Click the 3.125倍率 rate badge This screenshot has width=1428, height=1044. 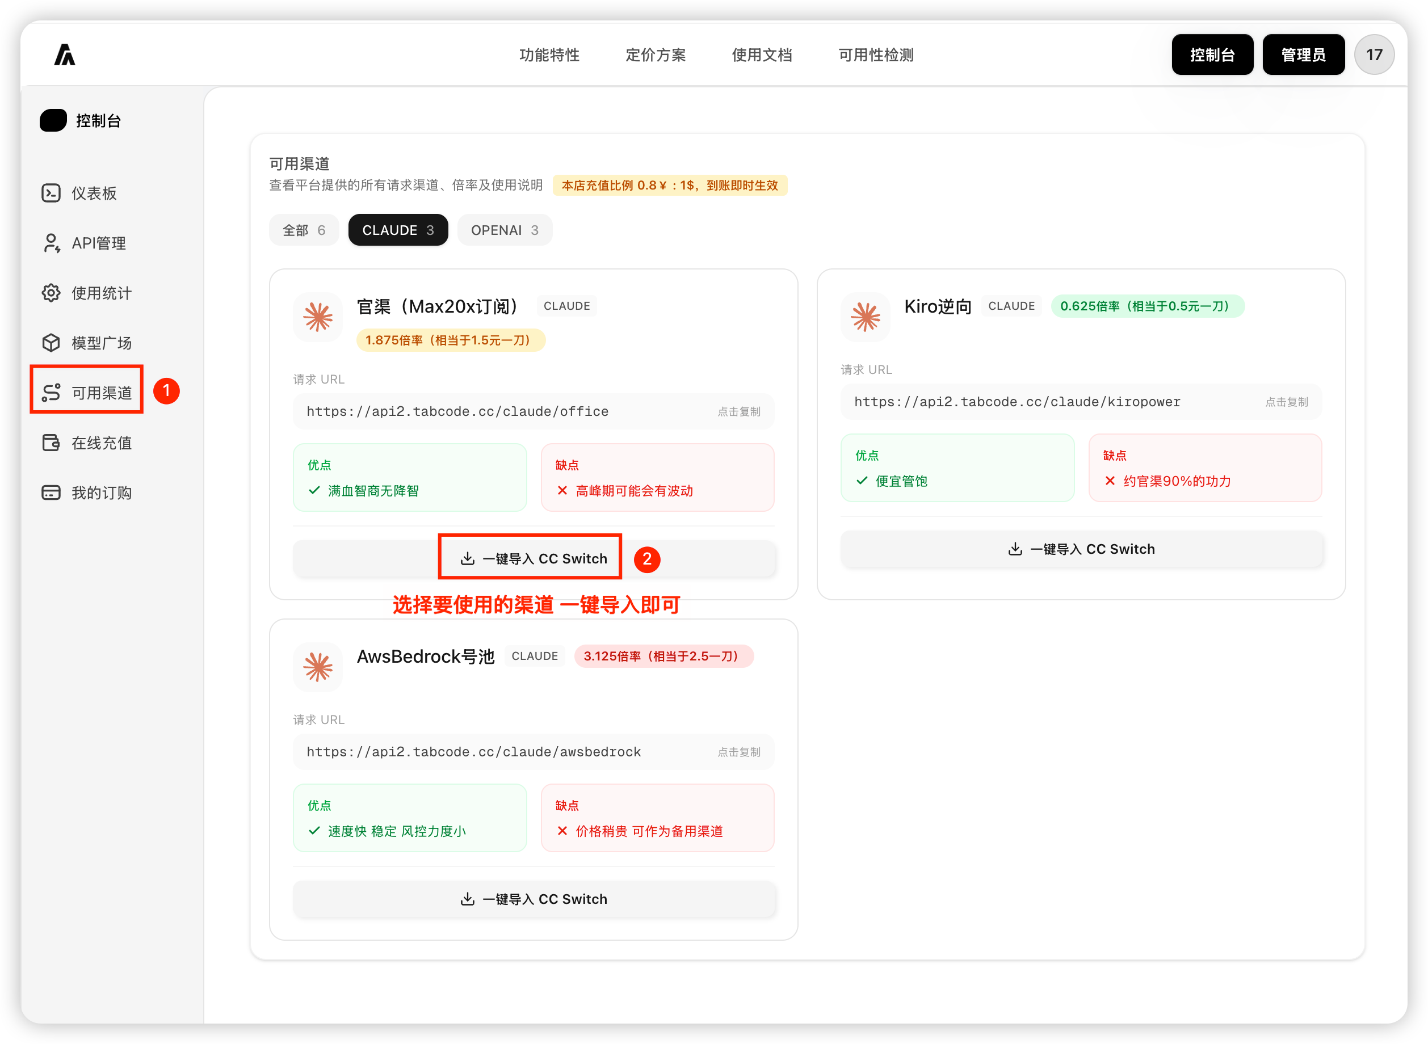[x=663, y=656]
